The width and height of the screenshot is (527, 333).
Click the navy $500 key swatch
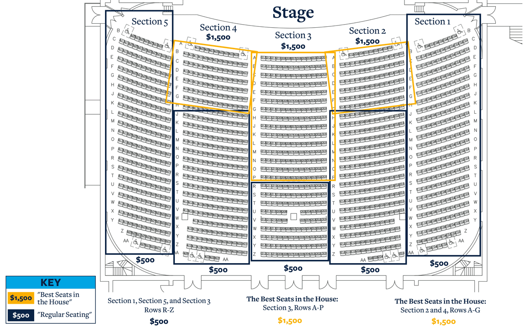coord(21,315)
